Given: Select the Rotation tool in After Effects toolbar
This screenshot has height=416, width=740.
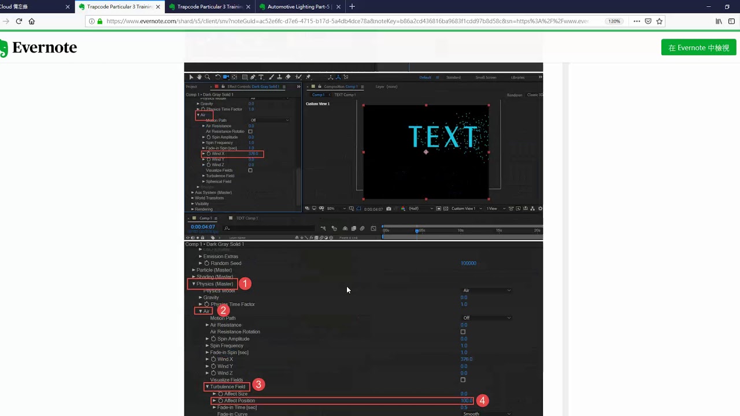Looking at the screenshot, I should tap(217, 77).
